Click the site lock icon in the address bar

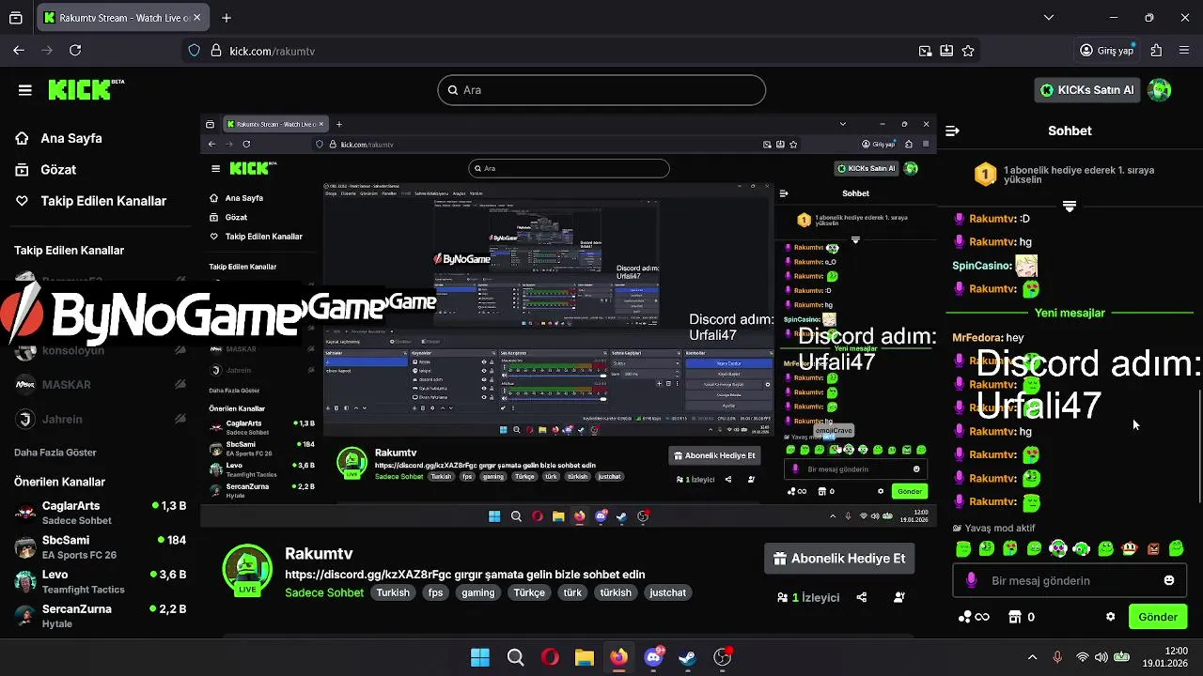coord(215,51)
